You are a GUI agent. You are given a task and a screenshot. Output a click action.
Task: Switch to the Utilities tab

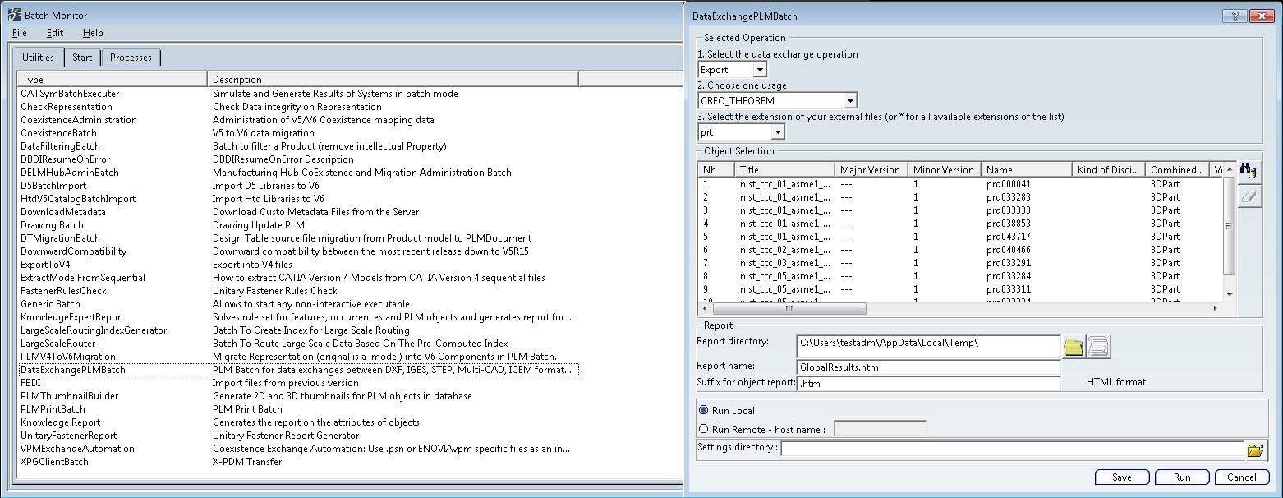click(38, 57)
